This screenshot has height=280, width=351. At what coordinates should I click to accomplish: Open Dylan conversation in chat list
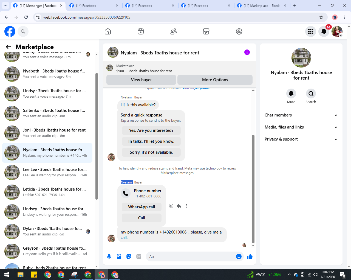click(x=47, y=231)
